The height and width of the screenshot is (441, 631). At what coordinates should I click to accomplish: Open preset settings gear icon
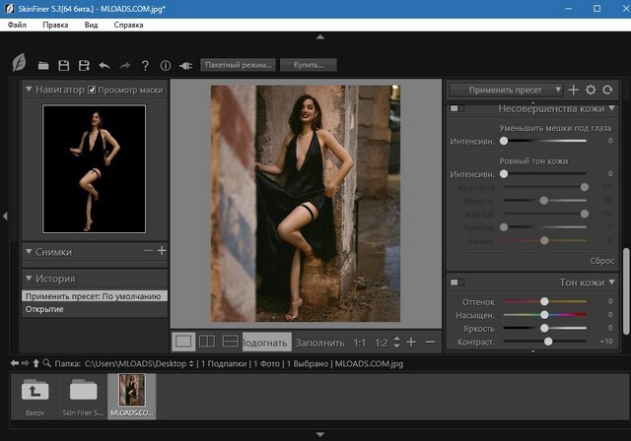tap(591, 90)
